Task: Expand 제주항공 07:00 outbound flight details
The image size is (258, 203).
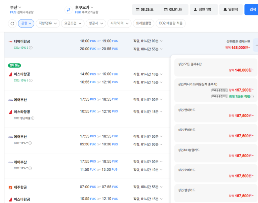Action: click(161, 187)
